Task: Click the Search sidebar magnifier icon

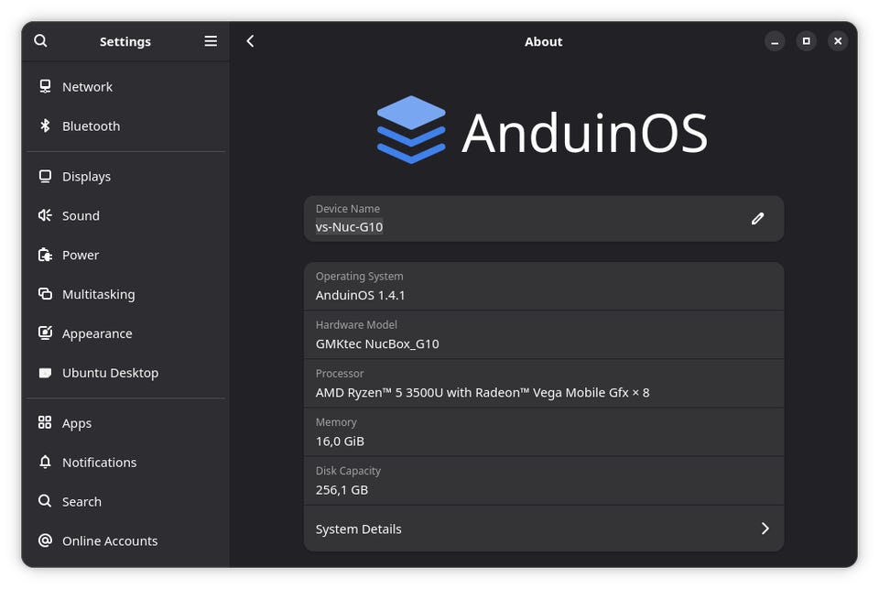Action: tap(45, 501)
